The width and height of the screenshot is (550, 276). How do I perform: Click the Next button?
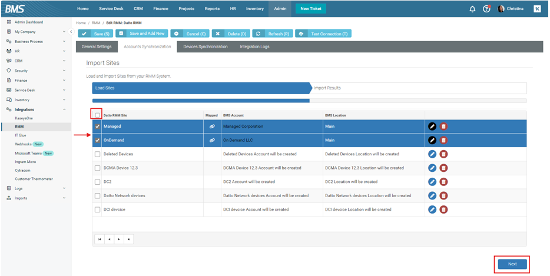[x=512, y=264]
